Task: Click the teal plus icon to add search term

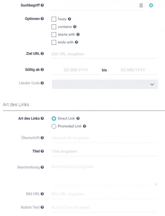Action: 151,5
